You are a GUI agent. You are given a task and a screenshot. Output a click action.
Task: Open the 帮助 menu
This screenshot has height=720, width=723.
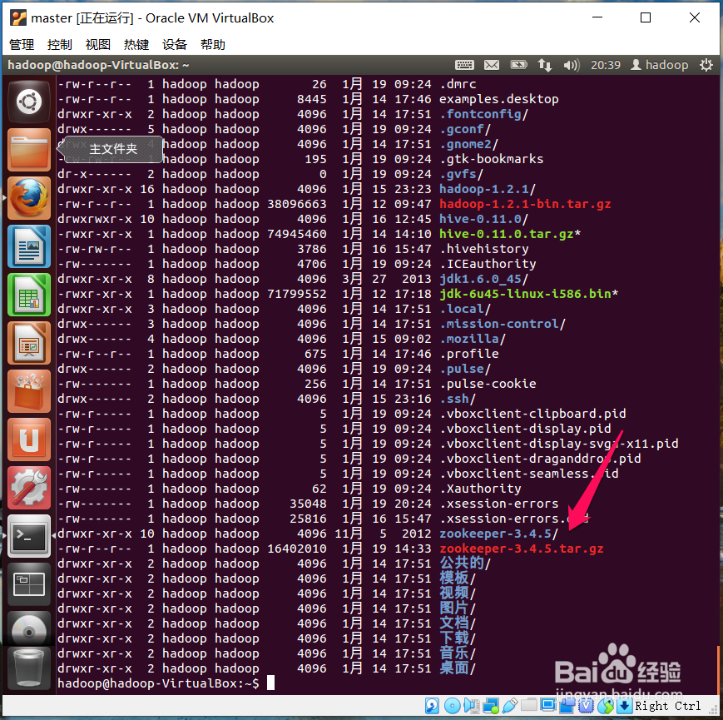(213, 45)
